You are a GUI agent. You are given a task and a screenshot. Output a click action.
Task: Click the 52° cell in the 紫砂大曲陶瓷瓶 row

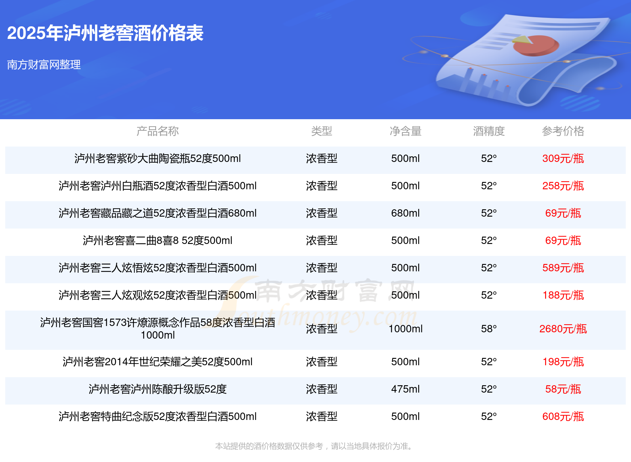tap(489, 158)
